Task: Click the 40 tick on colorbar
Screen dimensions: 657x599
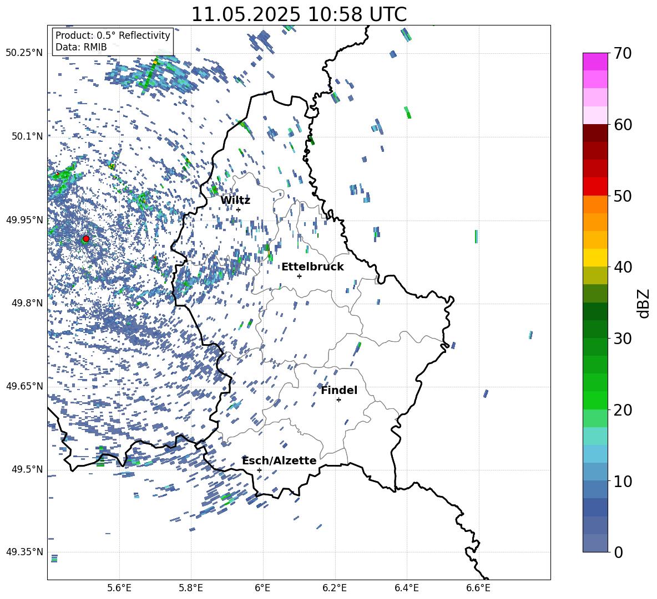Action: pos(623,267)
